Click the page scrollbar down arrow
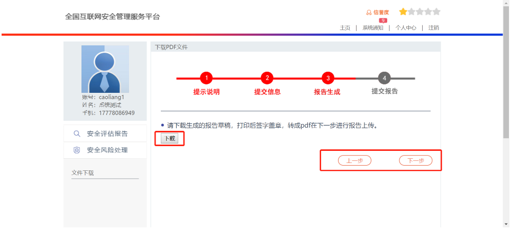This screenshot has width=511, height=240. pos(506,224)
